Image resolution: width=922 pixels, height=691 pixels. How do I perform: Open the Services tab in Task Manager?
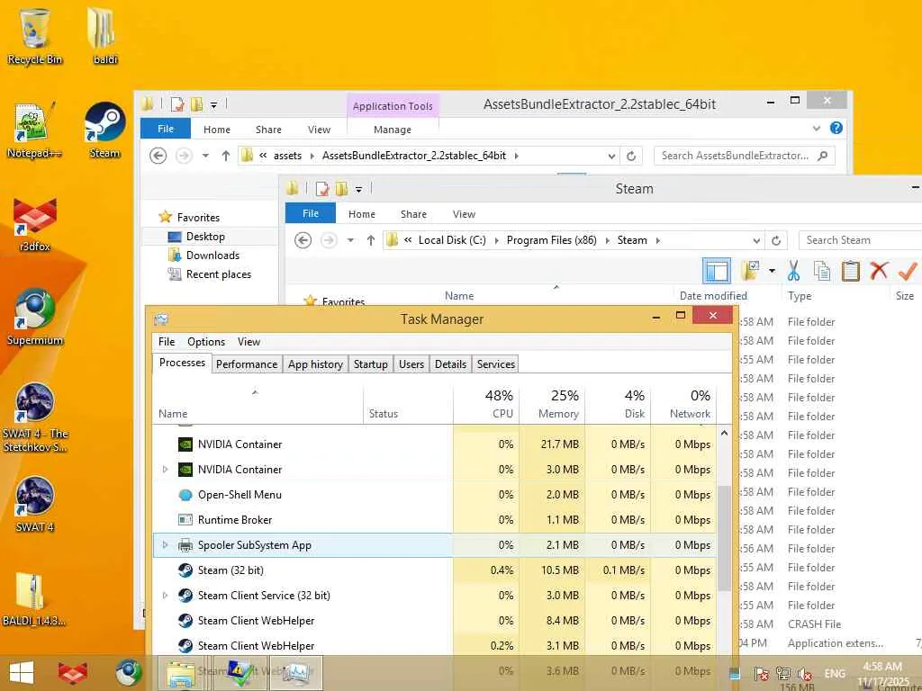496,364
